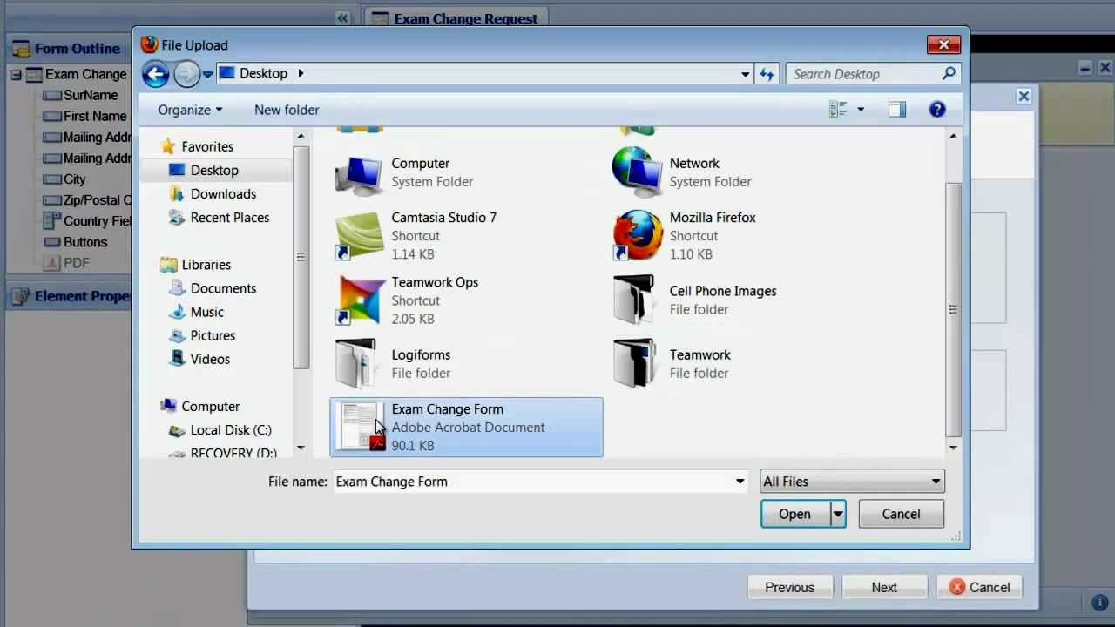
Task: Click scroll-up arrow of file list scrollbar
Action: pos(953,136)
